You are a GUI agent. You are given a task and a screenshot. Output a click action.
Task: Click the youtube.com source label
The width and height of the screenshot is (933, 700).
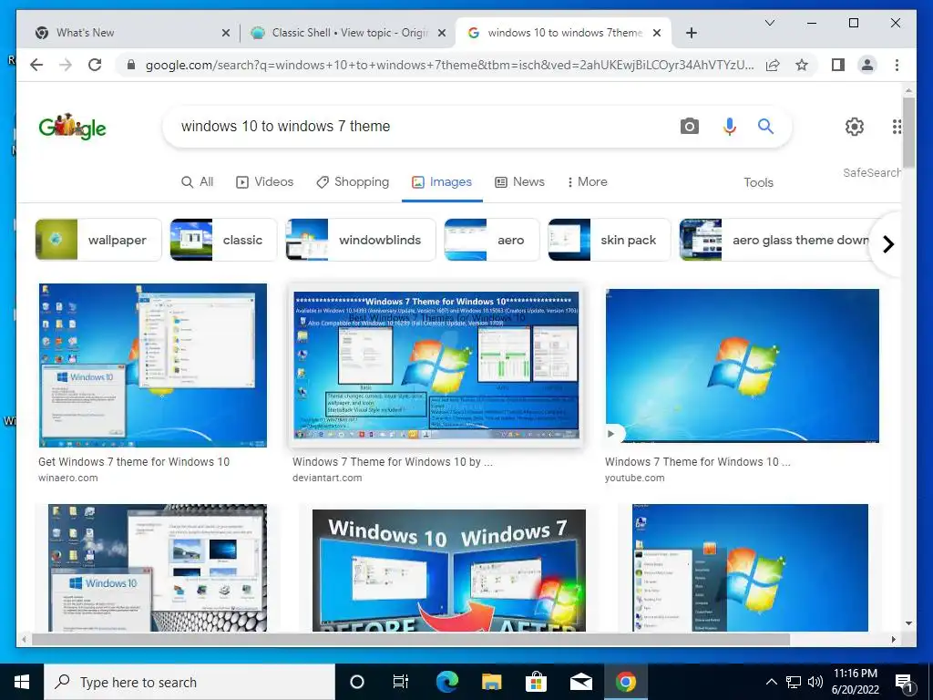635,478
